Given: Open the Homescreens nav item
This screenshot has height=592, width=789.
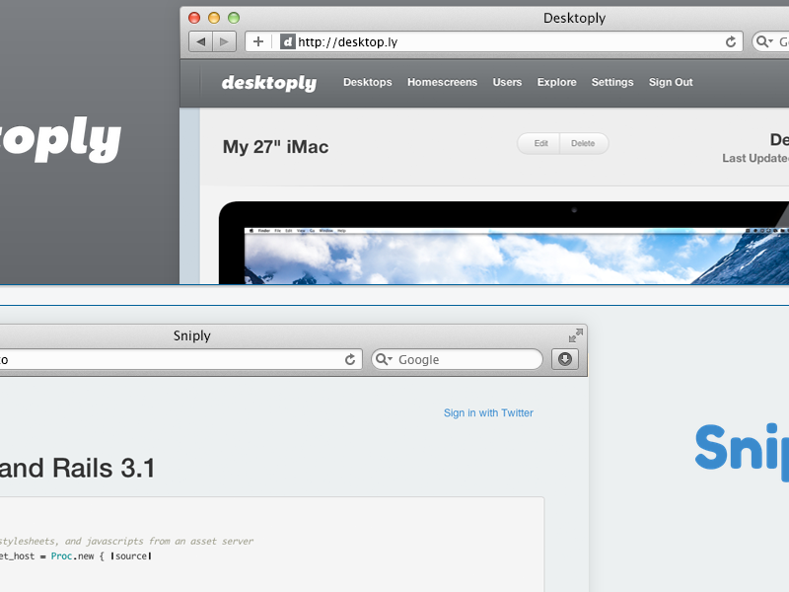Looking at the screenshot, I should pos(442,82).
